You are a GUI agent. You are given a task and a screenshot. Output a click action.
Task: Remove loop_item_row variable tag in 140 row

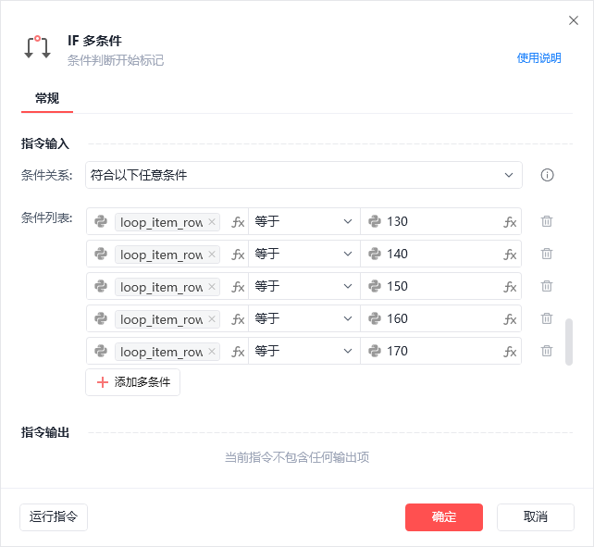pos(212,254)
